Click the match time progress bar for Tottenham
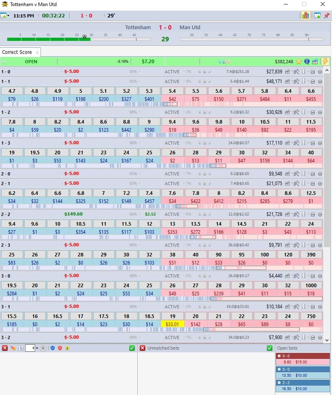This screenshot has width=332, height=395. (x=79, y=39)
